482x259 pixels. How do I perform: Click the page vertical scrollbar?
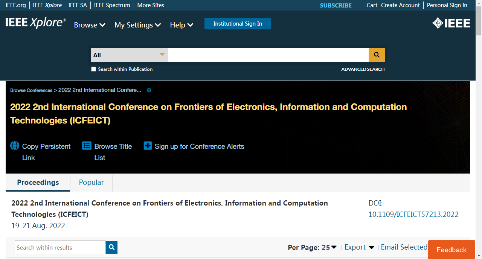pyautogui.click(x=479, y=129)
